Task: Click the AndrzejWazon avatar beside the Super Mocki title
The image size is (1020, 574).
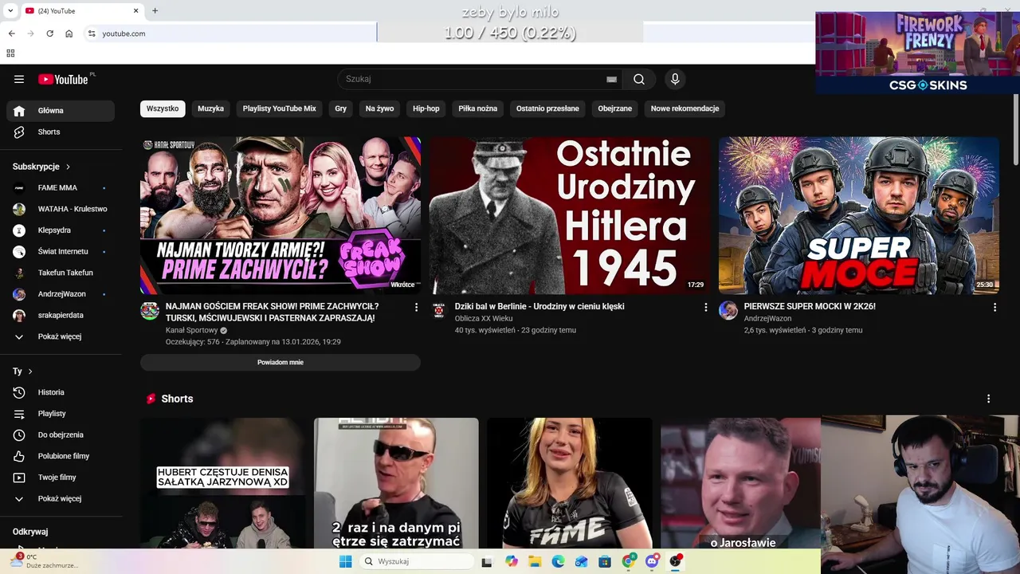Action: [728, 311]
